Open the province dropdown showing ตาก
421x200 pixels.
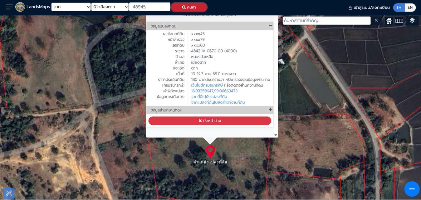[71, 7]
